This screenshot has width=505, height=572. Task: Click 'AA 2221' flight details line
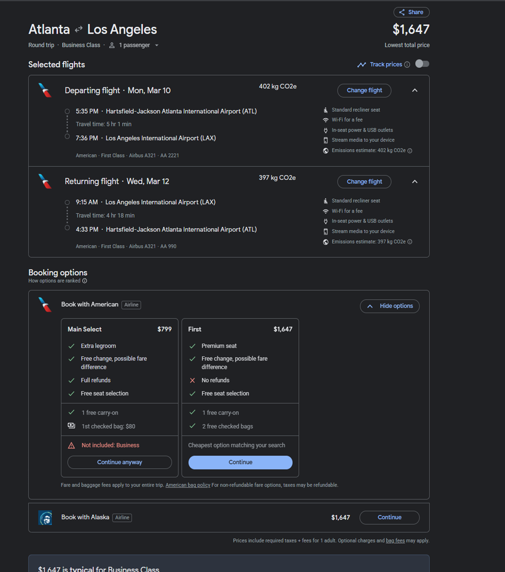click(x=127, y=156)
